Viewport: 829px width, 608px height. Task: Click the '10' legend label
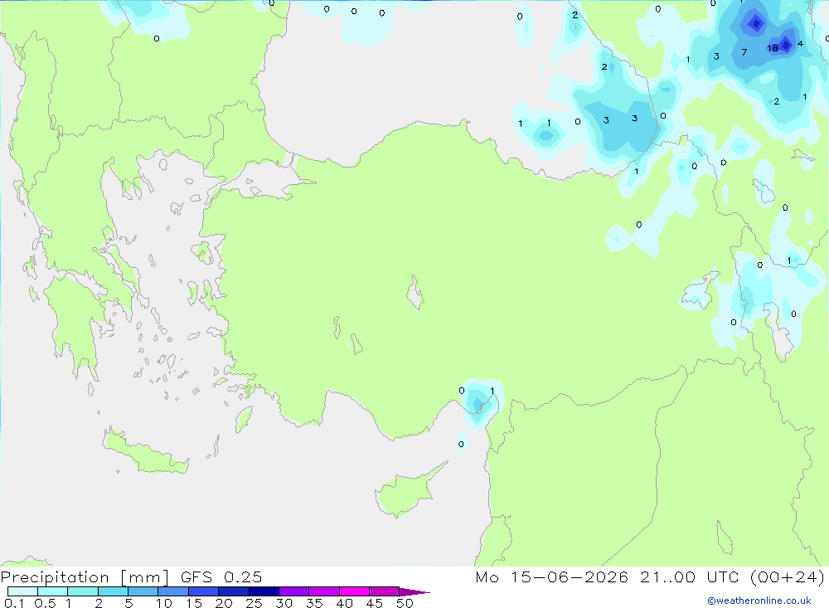coord(163,603)
